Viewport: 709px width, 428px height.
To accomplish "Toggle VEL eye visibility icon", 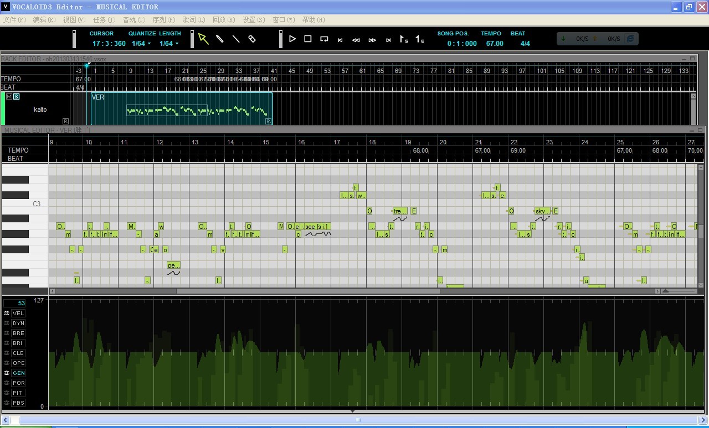I will click(7, 313).
